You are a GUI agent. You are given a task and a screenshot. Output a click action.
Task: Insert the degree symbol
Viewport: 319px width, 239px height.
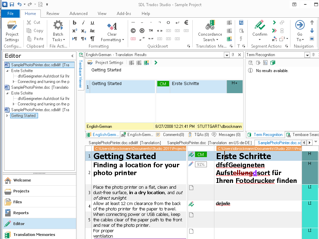coord(168,22)
